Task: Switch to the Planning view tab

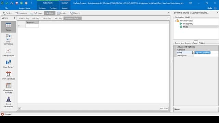Action: click(x=75, y=13)
